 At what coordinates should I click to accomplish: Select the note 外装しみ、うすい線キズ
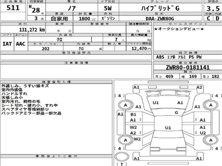(25, 86)
